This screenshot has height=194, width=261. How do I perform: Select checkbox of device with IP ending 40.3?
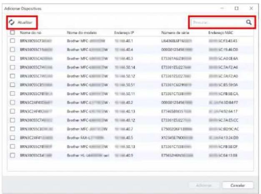13,58
